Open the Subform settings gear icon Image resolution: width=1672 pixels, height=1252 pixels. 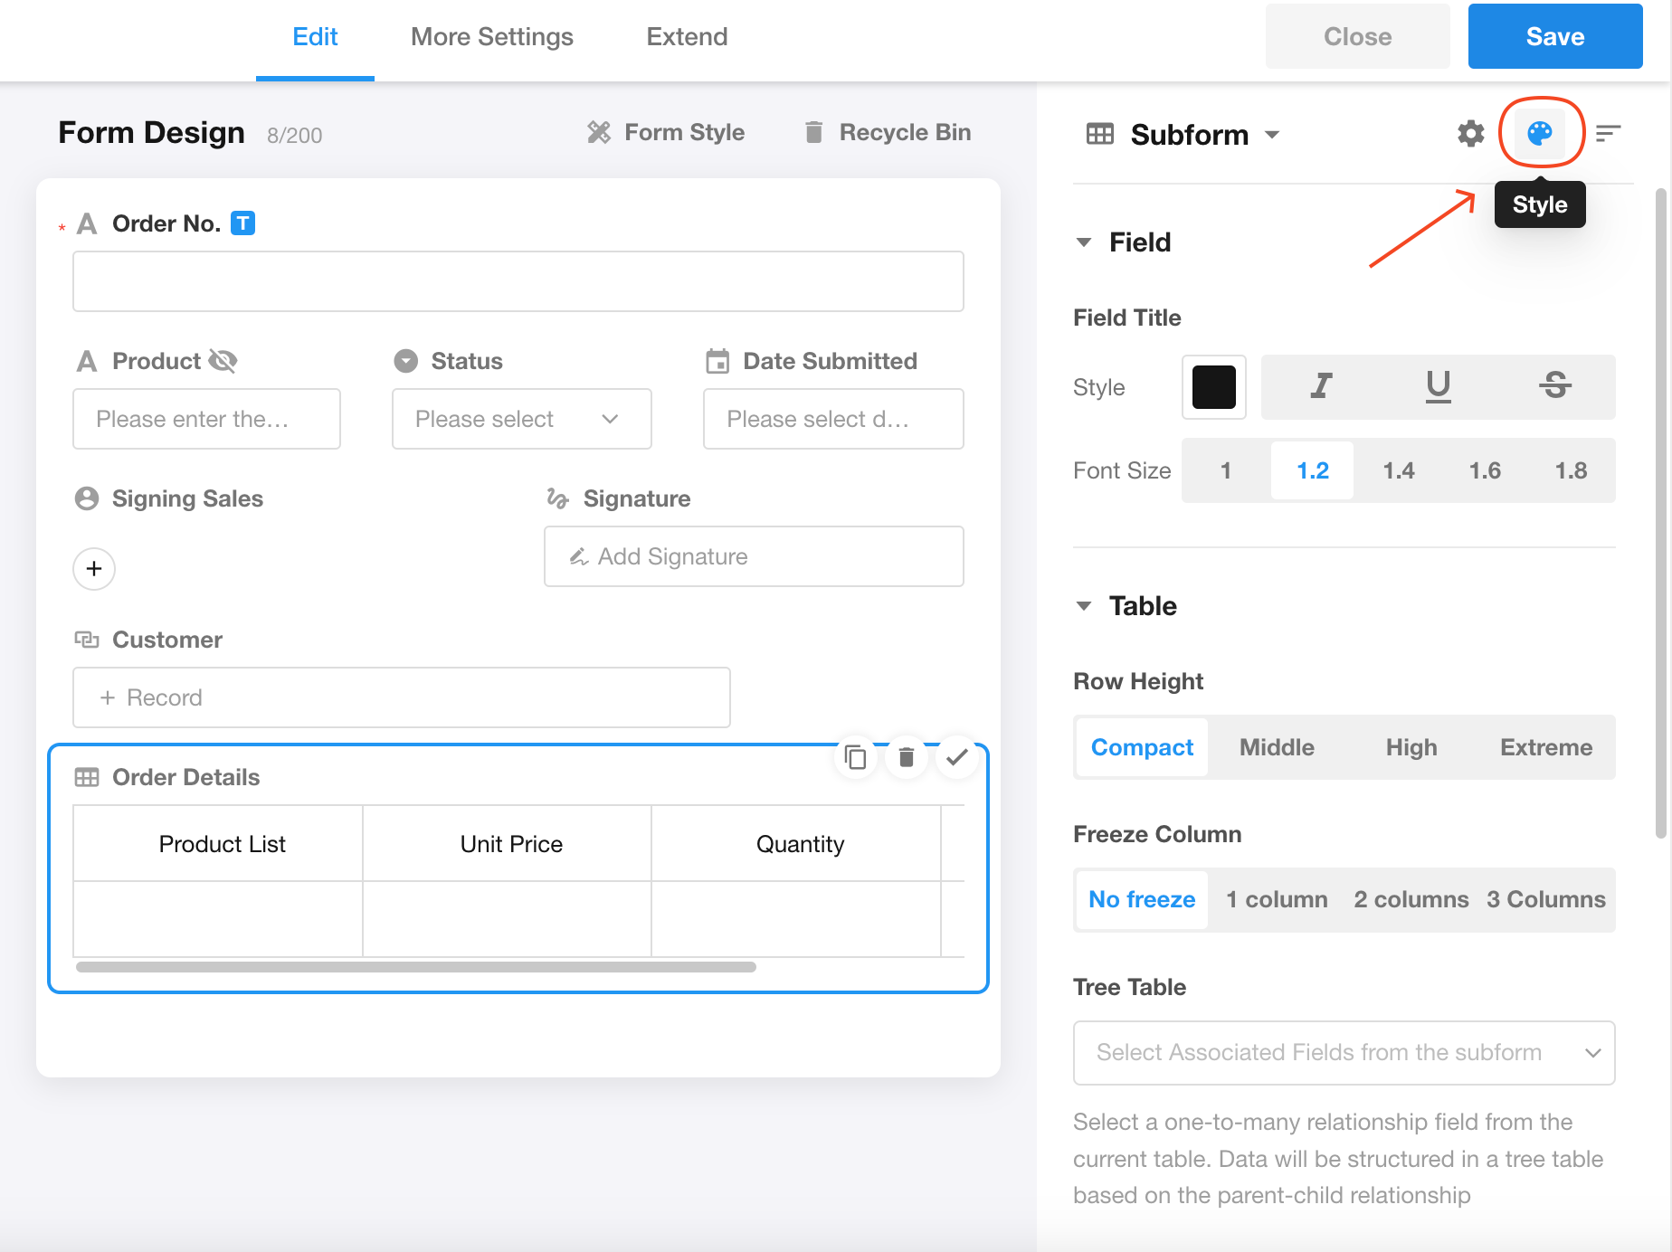click(x=1470, y=134)
